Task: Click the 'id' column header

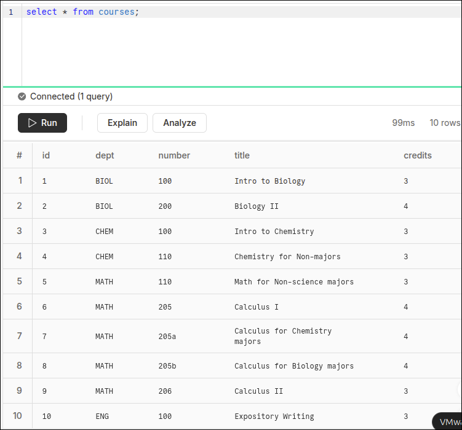Action: click(46, 155)
